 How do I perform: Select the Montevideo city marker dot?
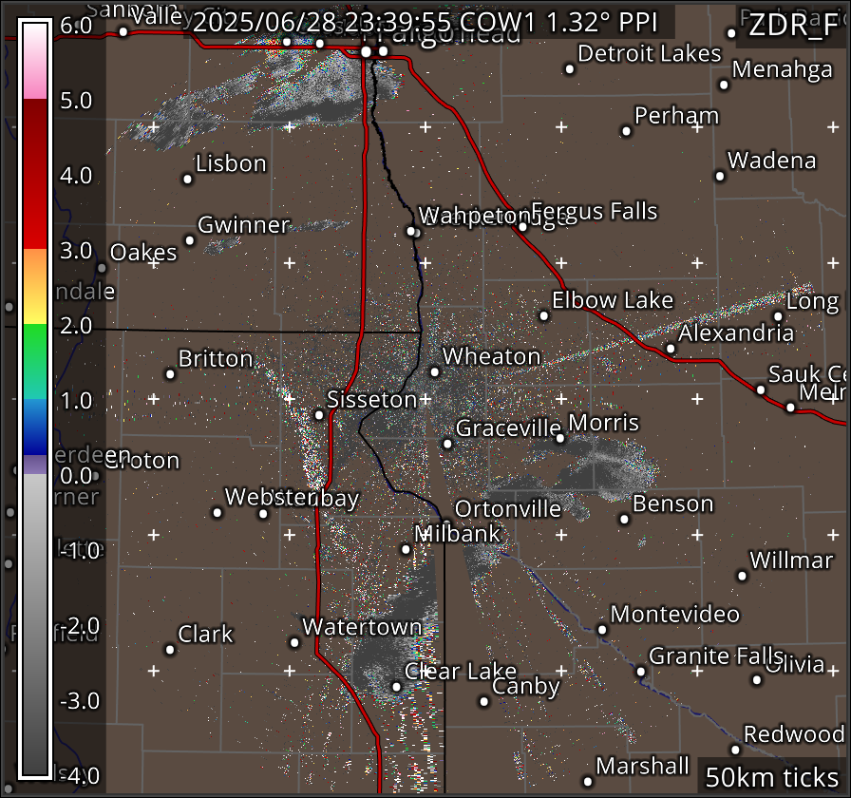tap(602, 629)
